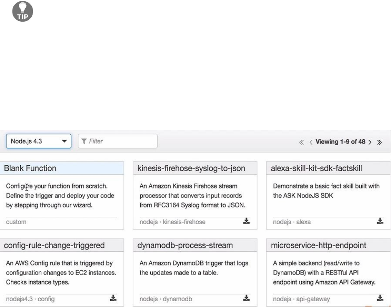This screenshot has height=307, width=391.
Task: Click 'Viewing 1-9 of 48' pagination text
Action: click(x=341, y=142)
